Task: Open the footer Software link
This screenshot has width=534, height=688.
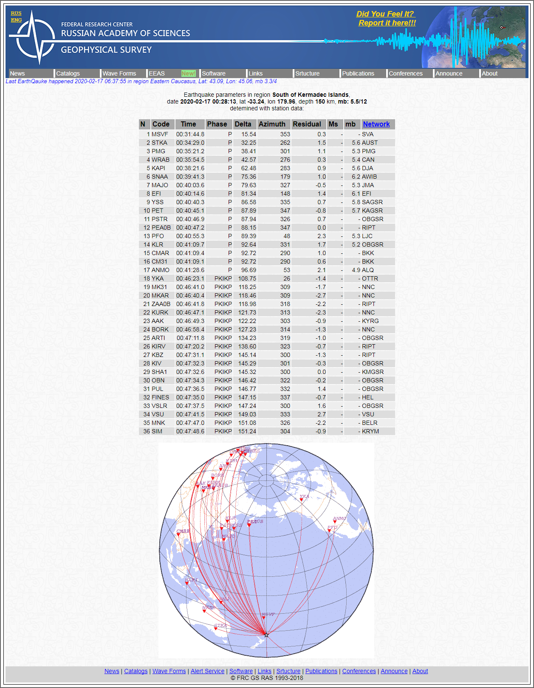Action: 241,671
